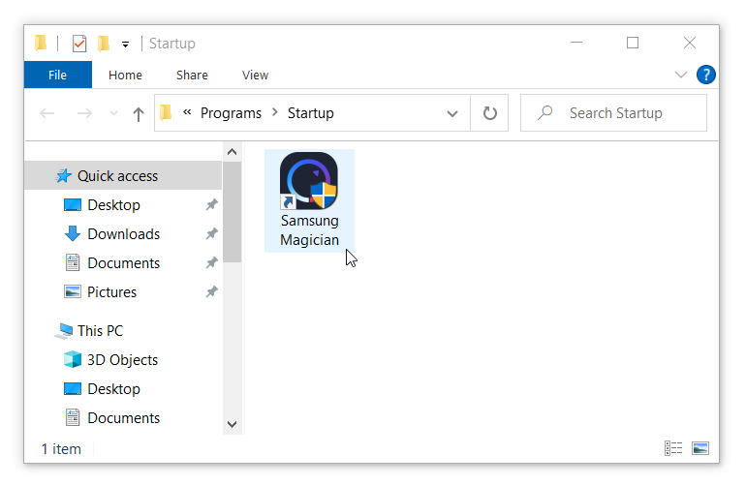The width and height of the screenshot is (746, 486).
Task: Open the address bar history dropdown
Action: (x=452, y=113)
